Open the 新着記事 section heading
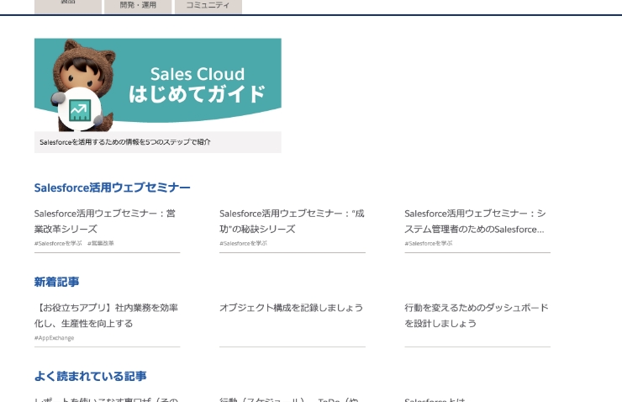 click(x=56, y=282)
